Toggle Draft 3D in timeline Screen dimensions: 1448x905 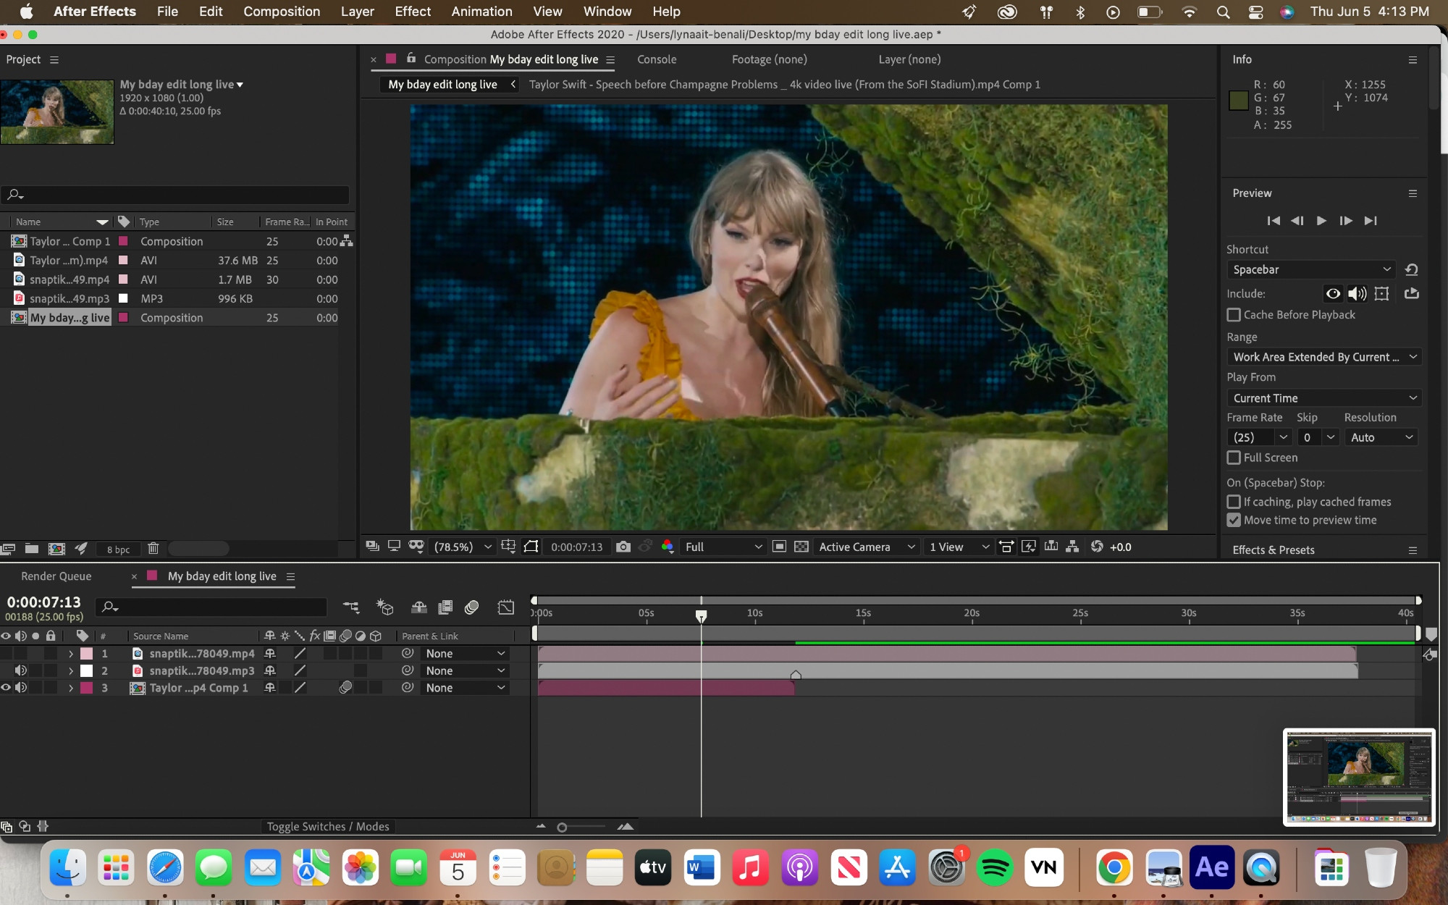[x=384, y=607]
